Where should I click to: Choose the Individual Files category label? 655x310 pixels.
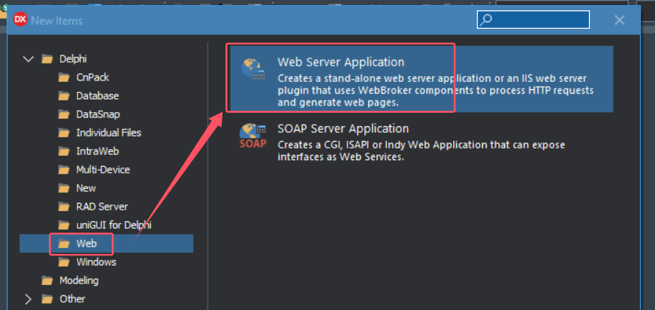[109, 133]
